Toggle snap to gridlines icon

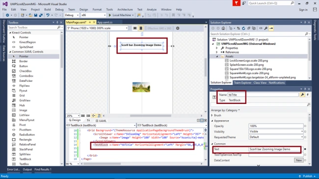[x=88, y=116]
